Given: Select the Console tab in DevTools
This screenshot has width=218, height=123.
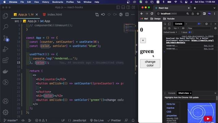Looking at the screenshot, I should point(178,24).
